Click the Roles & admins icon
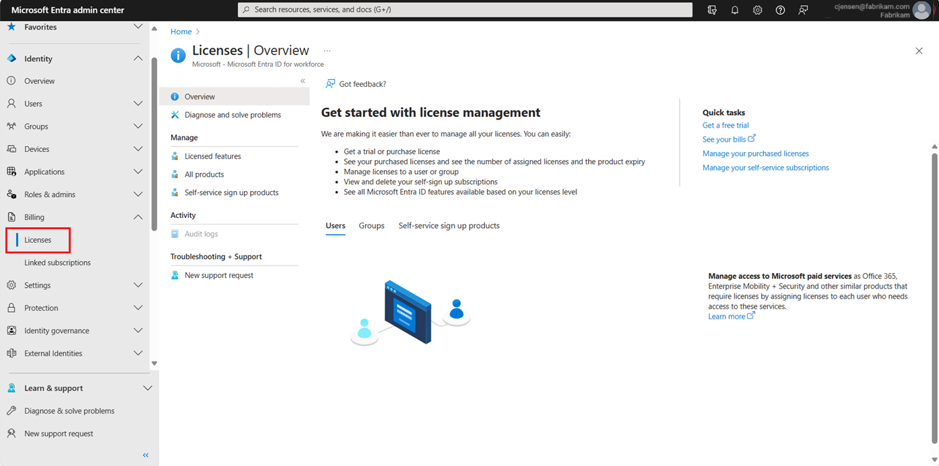This screenshot has height=466, width=939. coord(11,194)
